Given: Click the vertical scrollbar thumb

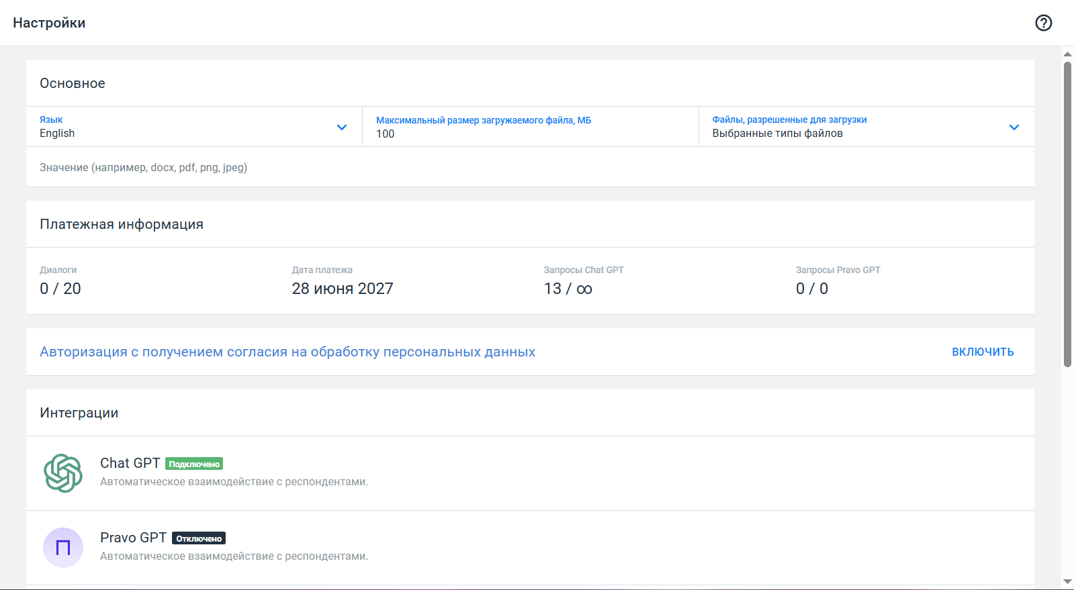Looking at the screenshot, I should 1067,215.
